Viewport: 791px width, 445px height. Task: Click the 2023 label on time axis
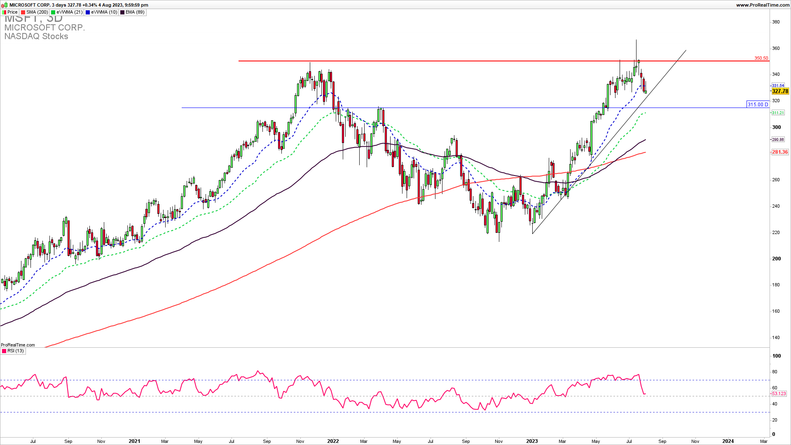click(532, 441)
